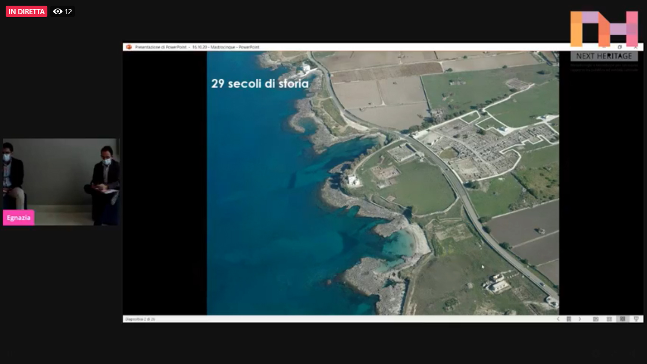Click the 'Diapositiva 2 di 26' indicator

pyautogui.click(x=140, y=319)
